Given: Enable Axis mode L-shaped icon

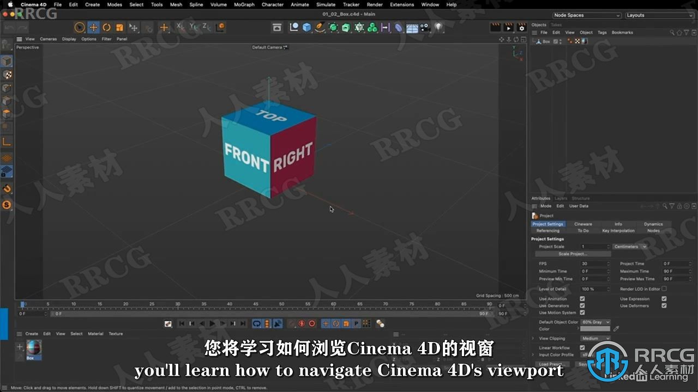Looking at the screenshot, I should tap(7, 142).
